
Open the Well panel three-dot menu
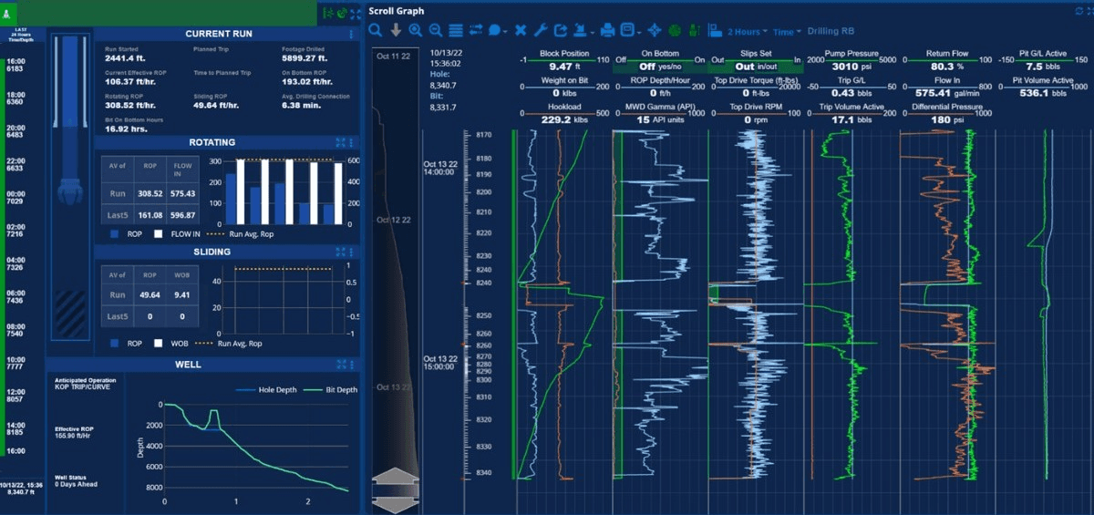click(x=352, y=365)
